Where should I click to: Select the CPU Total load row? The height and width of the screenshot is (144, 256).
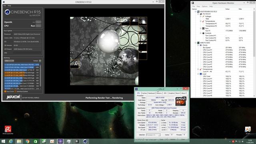[222, 76]
